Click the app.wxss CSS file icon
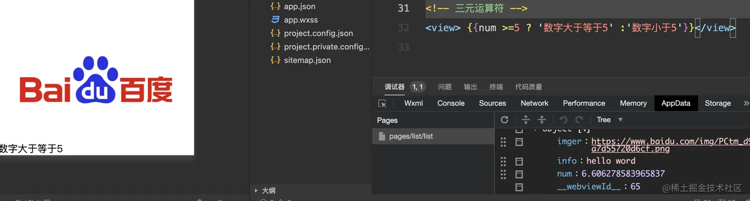The image size is (750, 201). 275,20
